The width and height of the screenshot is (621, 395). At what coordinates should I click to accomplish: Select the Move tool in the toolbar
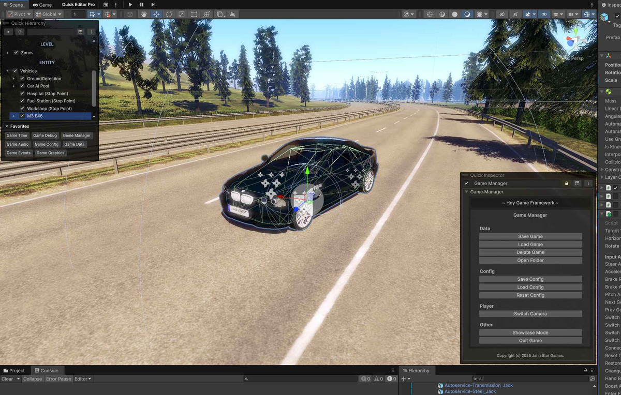[156, 14]
